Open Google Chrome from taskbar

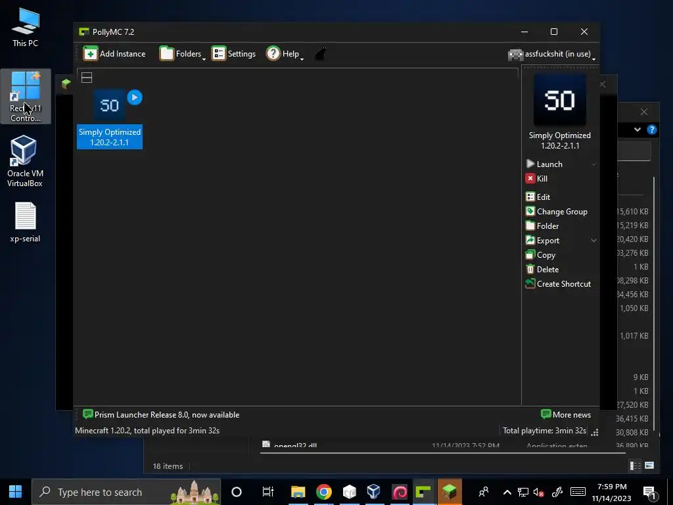click(324, 492)
